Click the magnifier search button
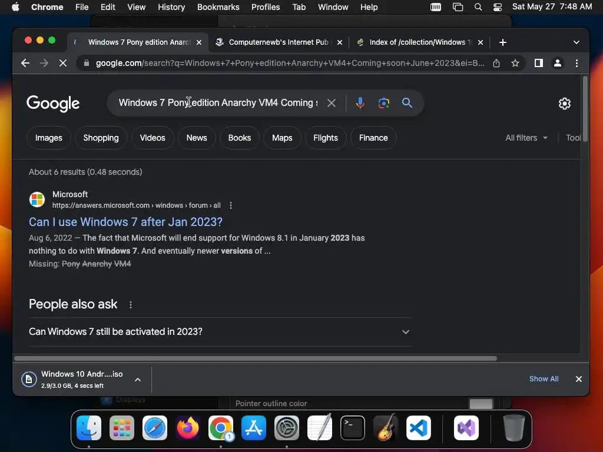The image size is (603, 452). coord(407,102)
